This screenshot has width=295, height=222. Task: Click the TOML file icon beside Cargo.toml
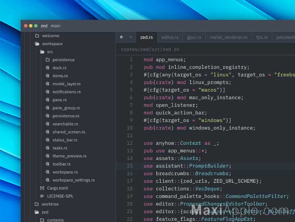coord(42,188)
